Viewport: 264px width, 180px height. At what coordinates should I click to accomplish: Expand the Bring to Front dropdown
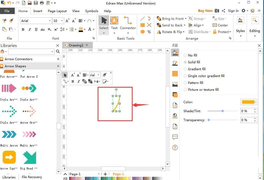click(x=186, y=19)
